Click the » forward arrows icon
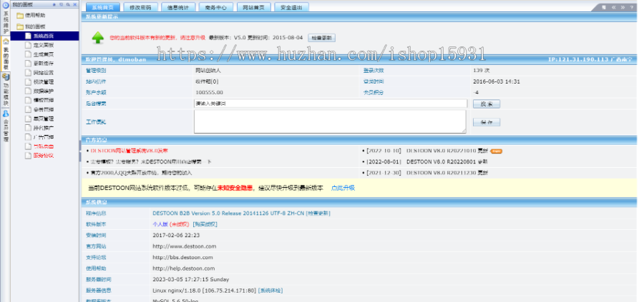The width and height of the screenshot is (644, 302). [623, 7]
